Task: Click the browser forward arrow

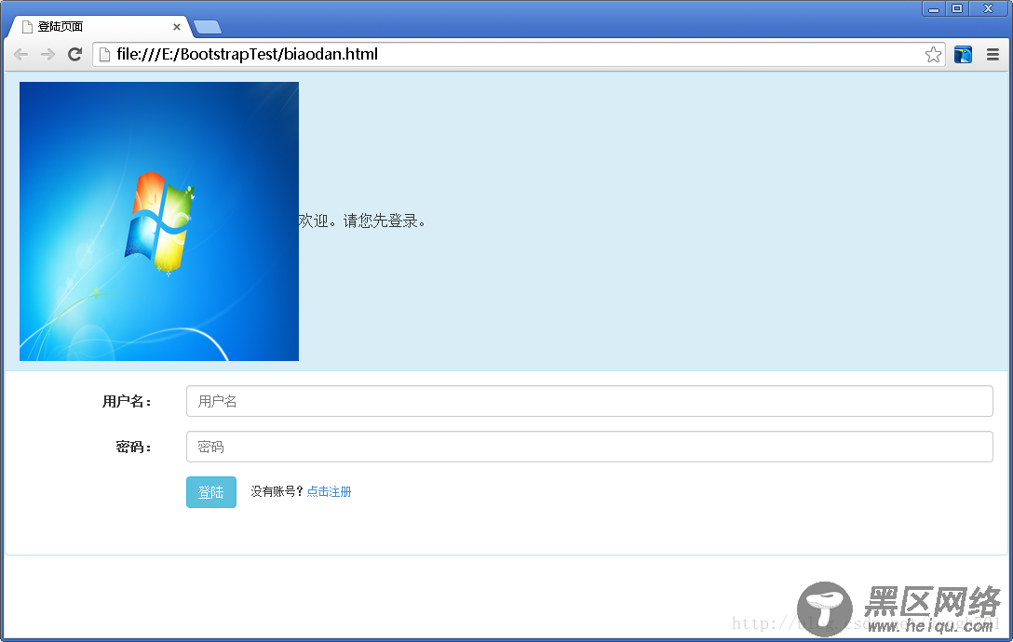Action: pos(47,54)
